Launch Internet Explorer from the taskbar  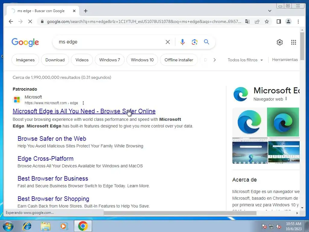coord(27,226)
